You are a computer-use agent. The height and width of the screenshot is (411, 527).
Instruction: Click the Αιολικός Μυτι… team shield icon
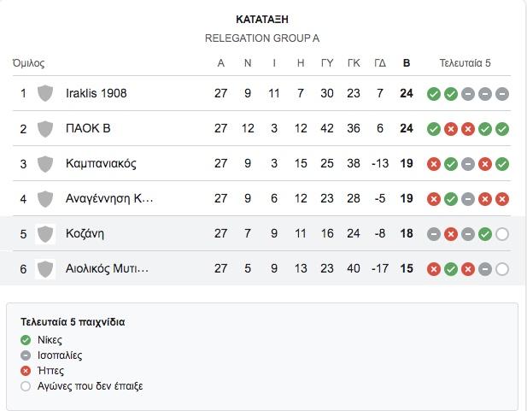(45, 269)
